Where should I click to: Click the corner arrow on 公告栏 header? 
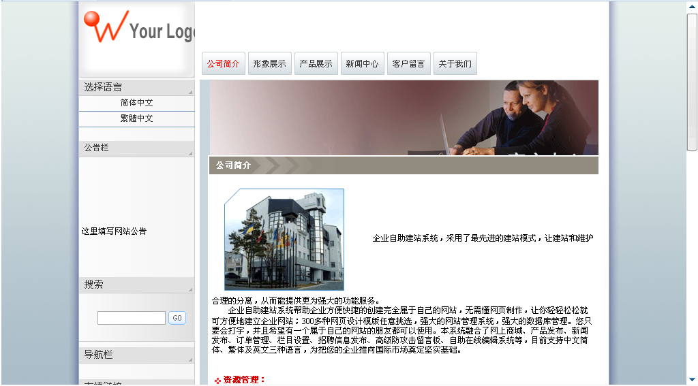point(191,153)
